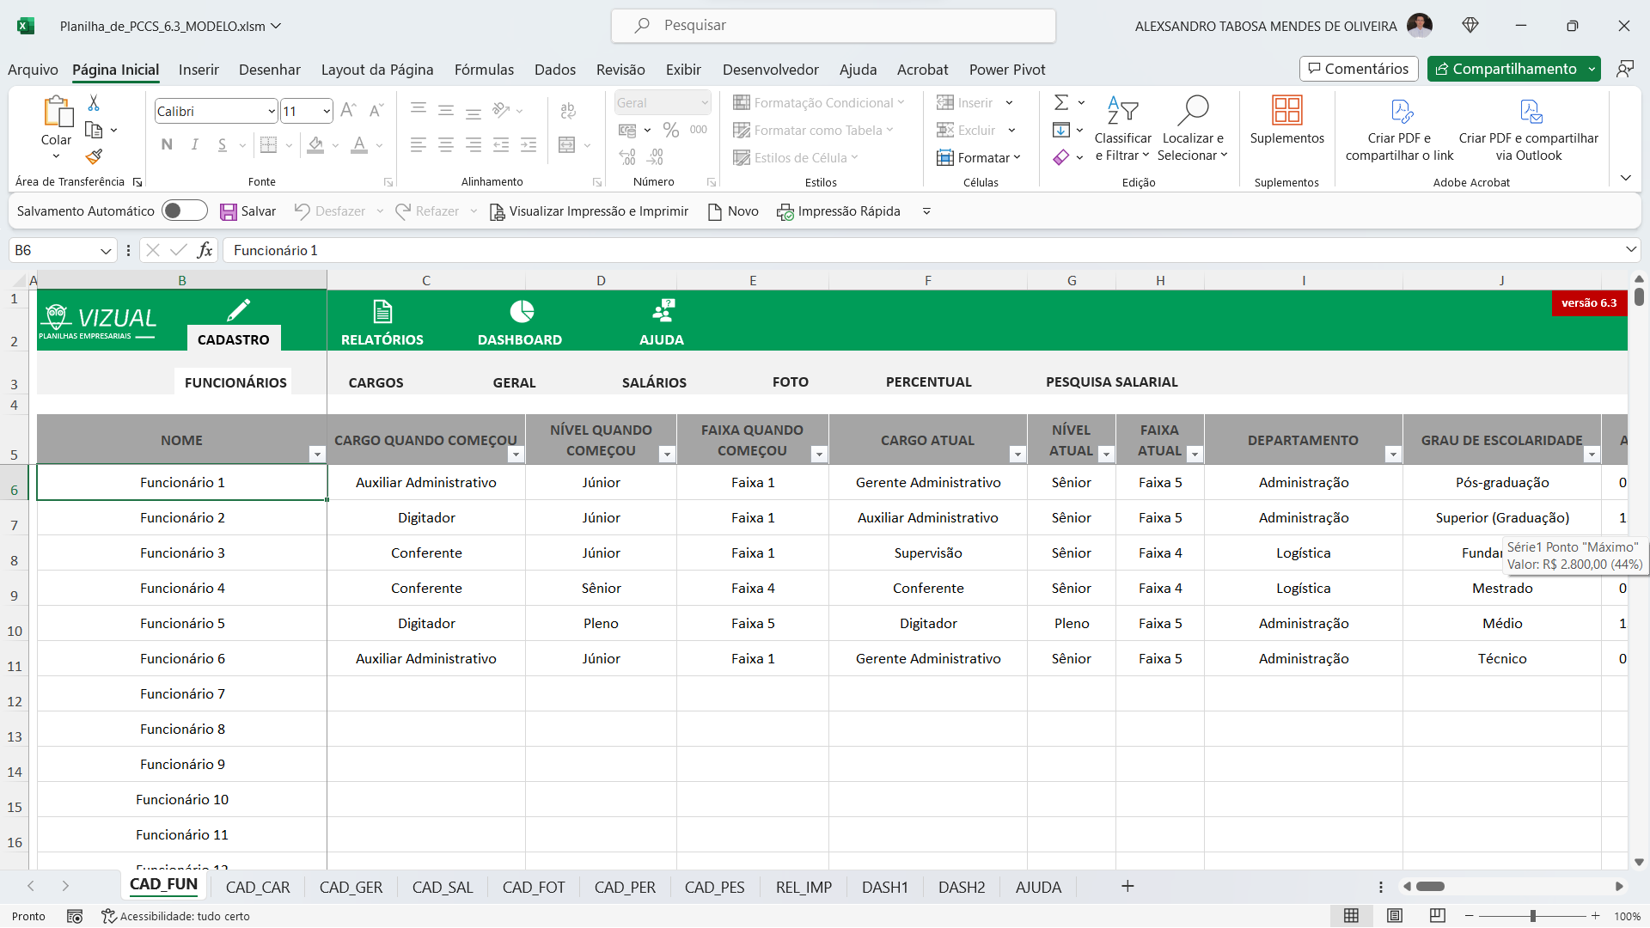Click the DASHBOARD pie chart icon
Screen dimensions: 1650x928
click(521, 311)
